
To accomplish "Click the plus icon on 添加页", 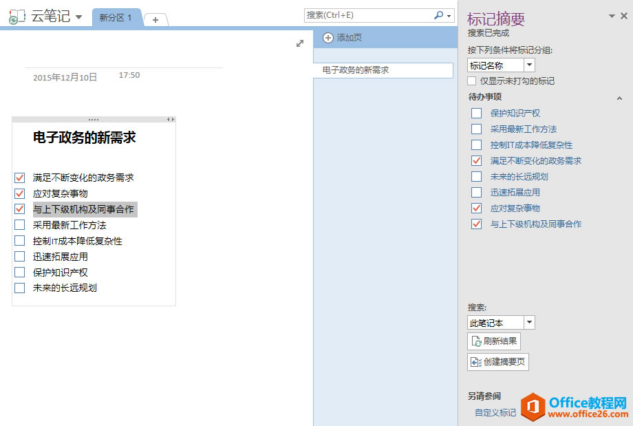I will [328, 38].
